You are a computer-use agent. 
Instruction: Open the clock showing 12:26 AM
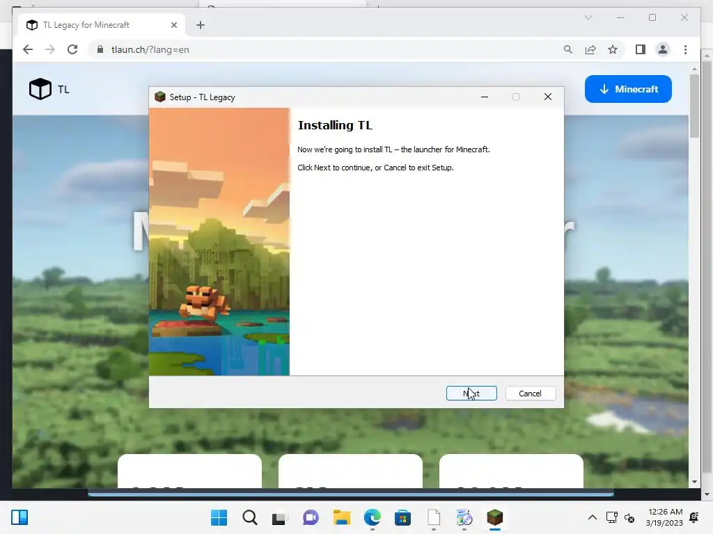coord(664,517)
